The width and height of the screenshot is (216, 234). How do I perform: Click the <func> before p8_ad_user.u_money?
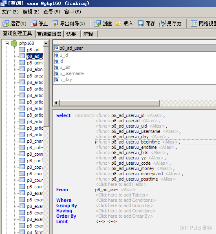[x=103, y=168]
